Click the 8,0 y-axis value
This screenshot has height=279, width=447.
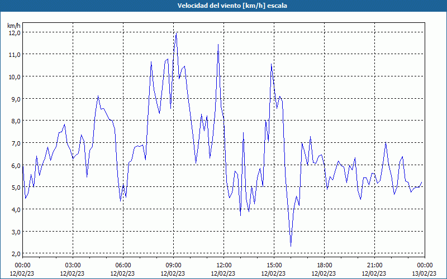(x=16, y=121)
